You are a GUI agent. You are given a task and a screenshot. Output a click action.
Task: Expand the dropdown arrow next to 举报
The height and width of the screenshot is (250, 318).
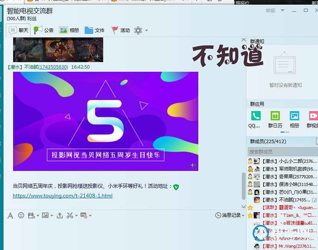283,10
